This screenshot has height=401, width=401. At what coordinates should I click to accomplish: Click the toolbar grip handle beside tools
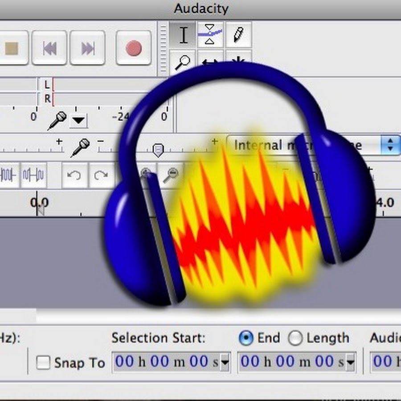tap(163, 49)
